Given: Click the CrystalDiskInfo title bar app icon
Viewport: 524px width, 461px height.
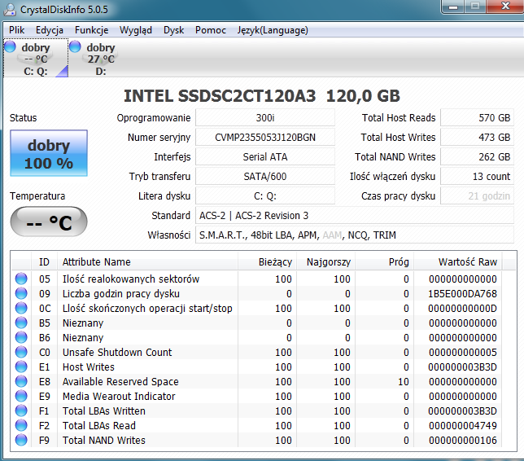Looking at the screenshot, I should pyautogui.click(x=10, y=10).
